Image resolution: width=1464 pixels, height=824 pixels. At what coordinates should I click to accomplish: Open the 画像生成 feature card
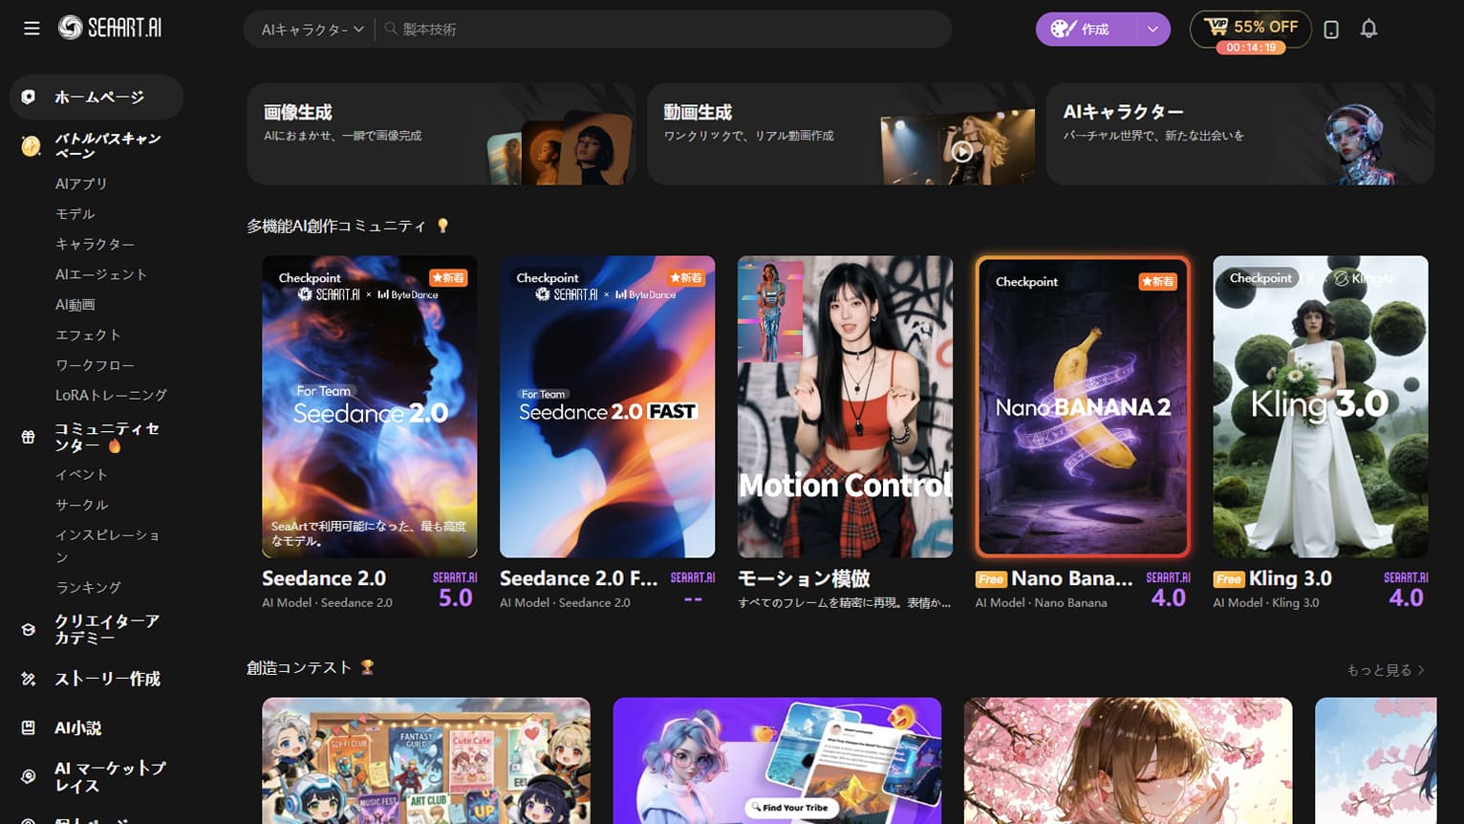441,134
